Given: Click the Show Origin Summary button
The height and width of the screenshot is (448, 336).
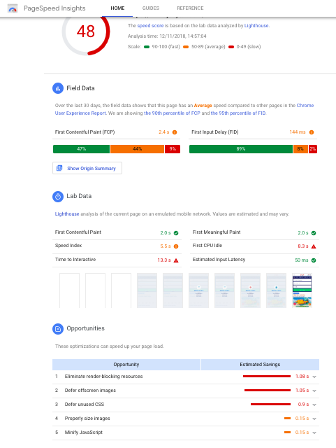Looking at the screenshot, I should tap(87, 168).
